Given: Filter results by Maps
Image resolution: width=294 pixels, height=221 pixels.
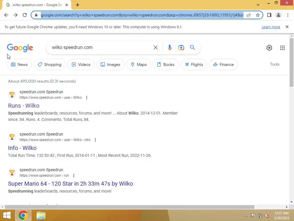Looking at the screenshot, I should pyautogui.click(x=139, y=64).
